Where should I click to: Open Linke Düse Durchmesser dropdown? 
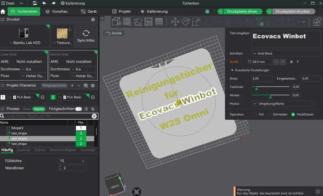[x=33, y=69]
